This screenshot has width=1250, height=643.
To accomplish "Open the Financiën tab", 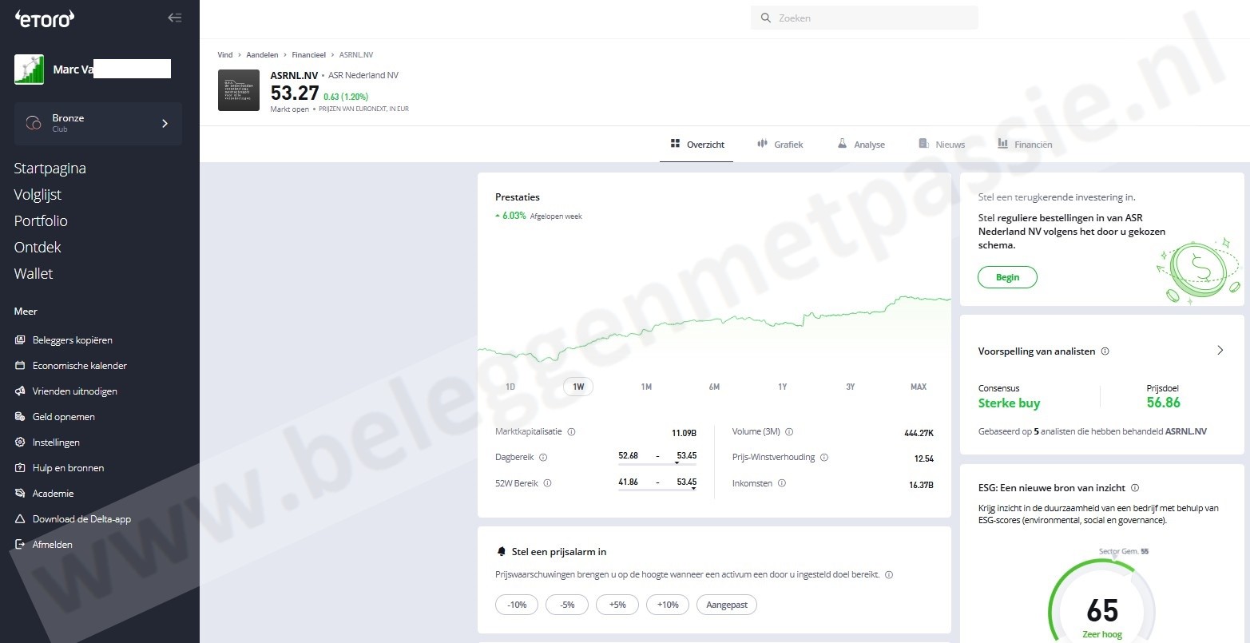I will [1025, 145].
